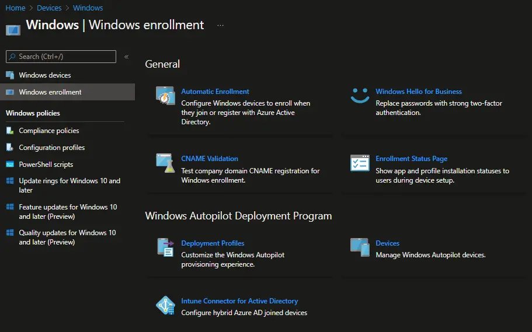Open Intune Connector for Active Directory link

coord(239,301)
